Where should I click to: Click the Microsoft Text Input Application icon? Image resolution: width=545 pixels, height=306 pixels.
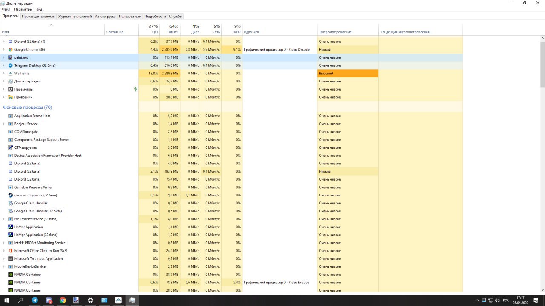coord(11,258)
